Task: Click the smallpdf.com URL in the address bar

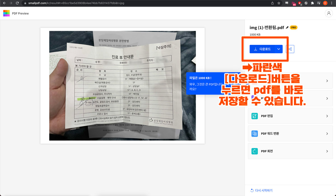Action: coord(76,3)
